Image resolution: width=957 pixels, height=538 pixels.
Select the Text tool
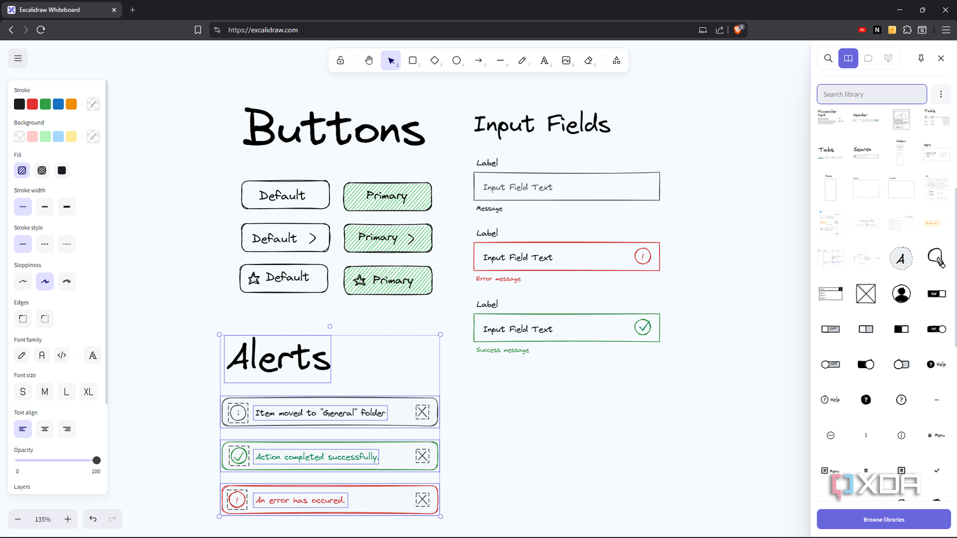(545, 60)
